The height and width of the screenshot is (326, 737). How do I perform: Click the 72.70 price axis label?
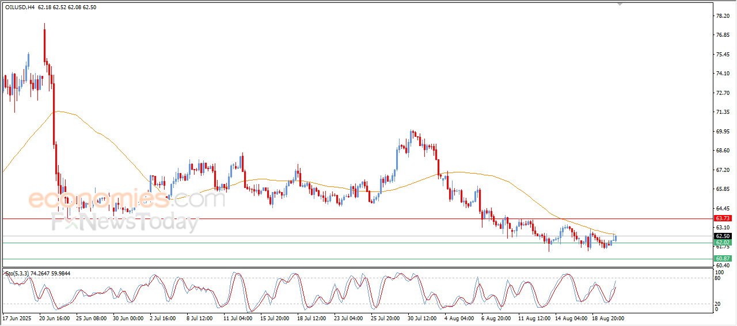point(723,93)
